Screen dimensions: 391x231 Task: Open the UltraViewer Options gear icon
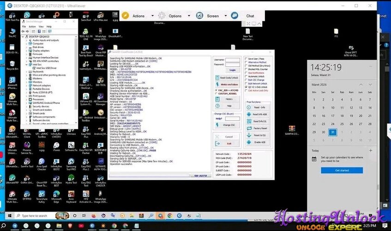(162, 16)
